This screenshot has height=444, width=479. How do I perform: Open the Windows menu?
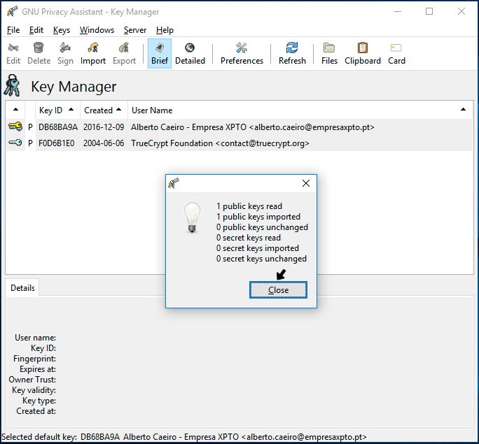97,30
